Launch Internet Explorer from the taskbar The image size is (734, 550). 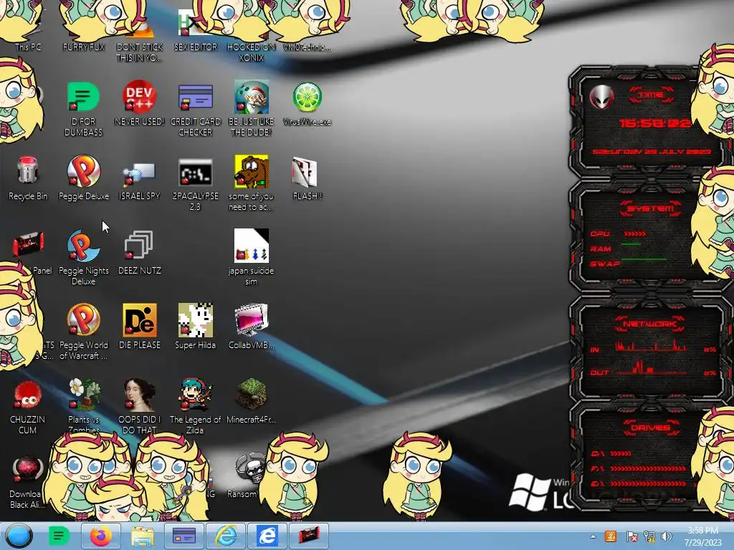(x=226, y=536)
